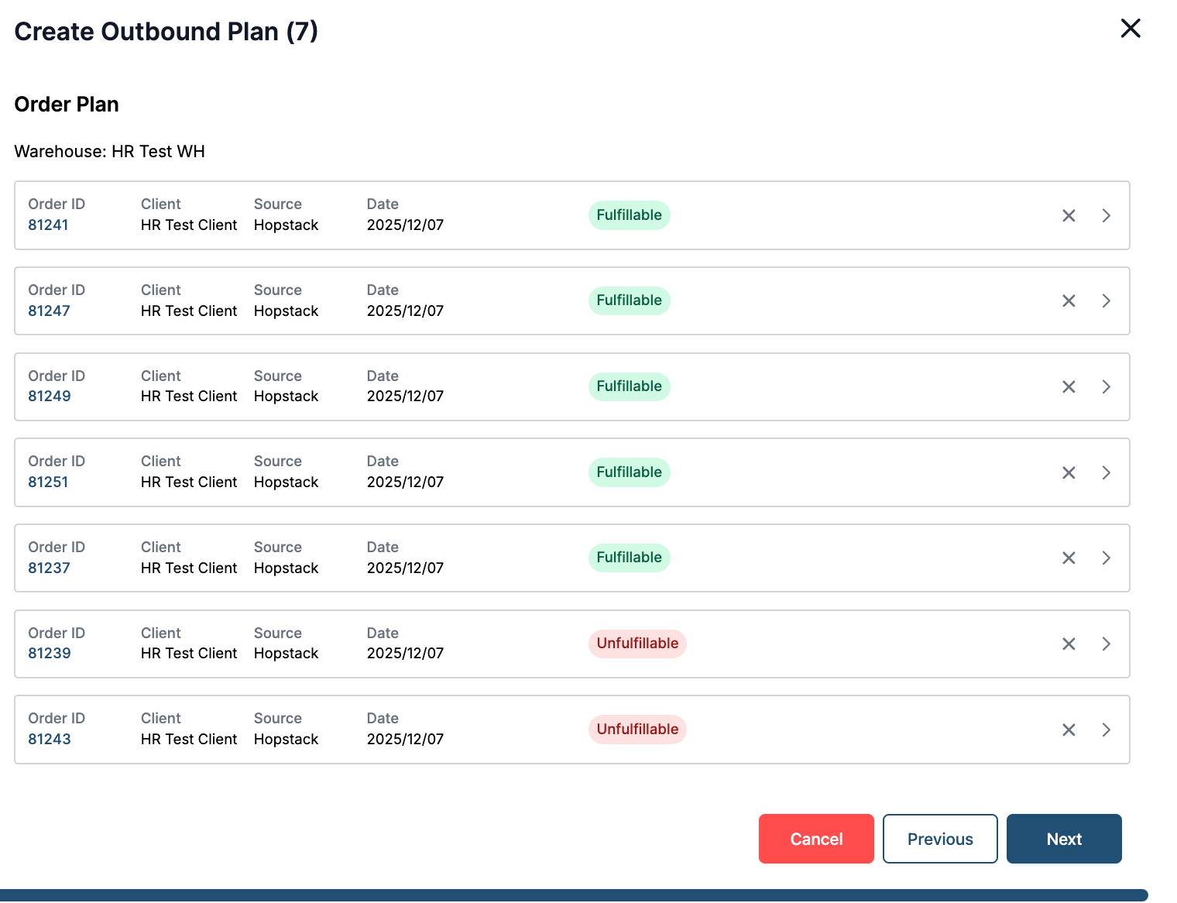Viewport: 1177px width, 903px height.
Task: Click the Next button
Action: [1064, 839]
